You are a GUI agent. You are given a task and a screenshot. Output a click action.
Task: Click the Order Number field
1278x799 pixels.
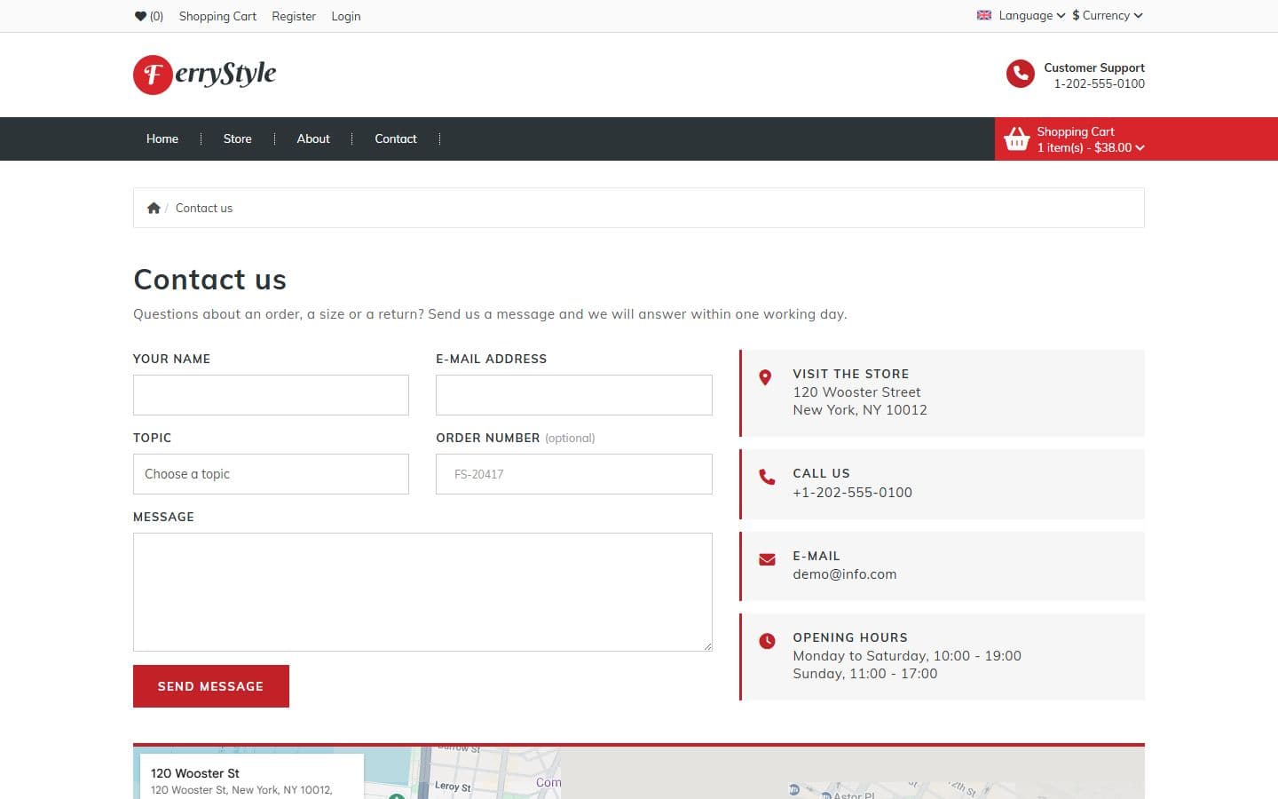573,474
